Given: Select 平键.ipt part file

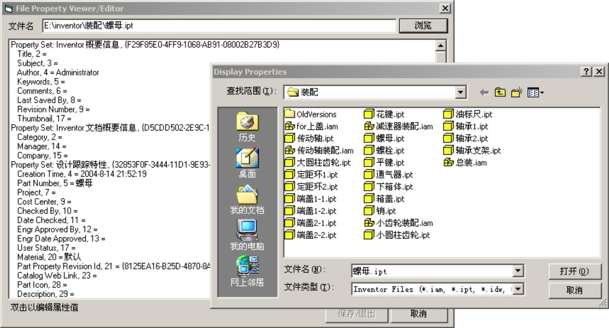Looking at the screenshot, I should click(384, 162).
